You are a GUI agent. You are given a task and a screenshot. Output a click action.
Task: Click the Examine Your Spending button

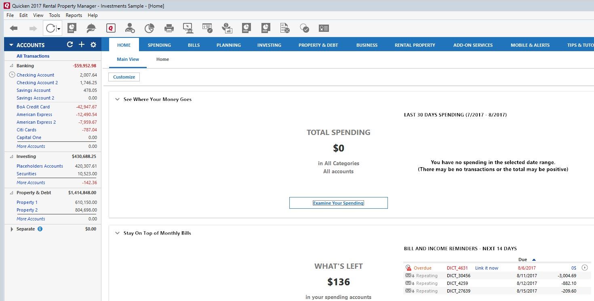[x=338, y=203]
